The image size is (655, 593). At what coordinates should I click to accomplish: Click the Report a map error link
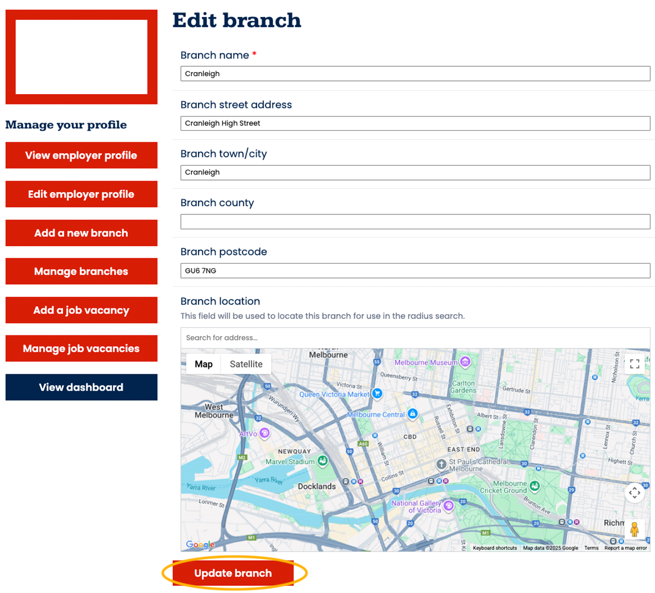tap(625, 548)
